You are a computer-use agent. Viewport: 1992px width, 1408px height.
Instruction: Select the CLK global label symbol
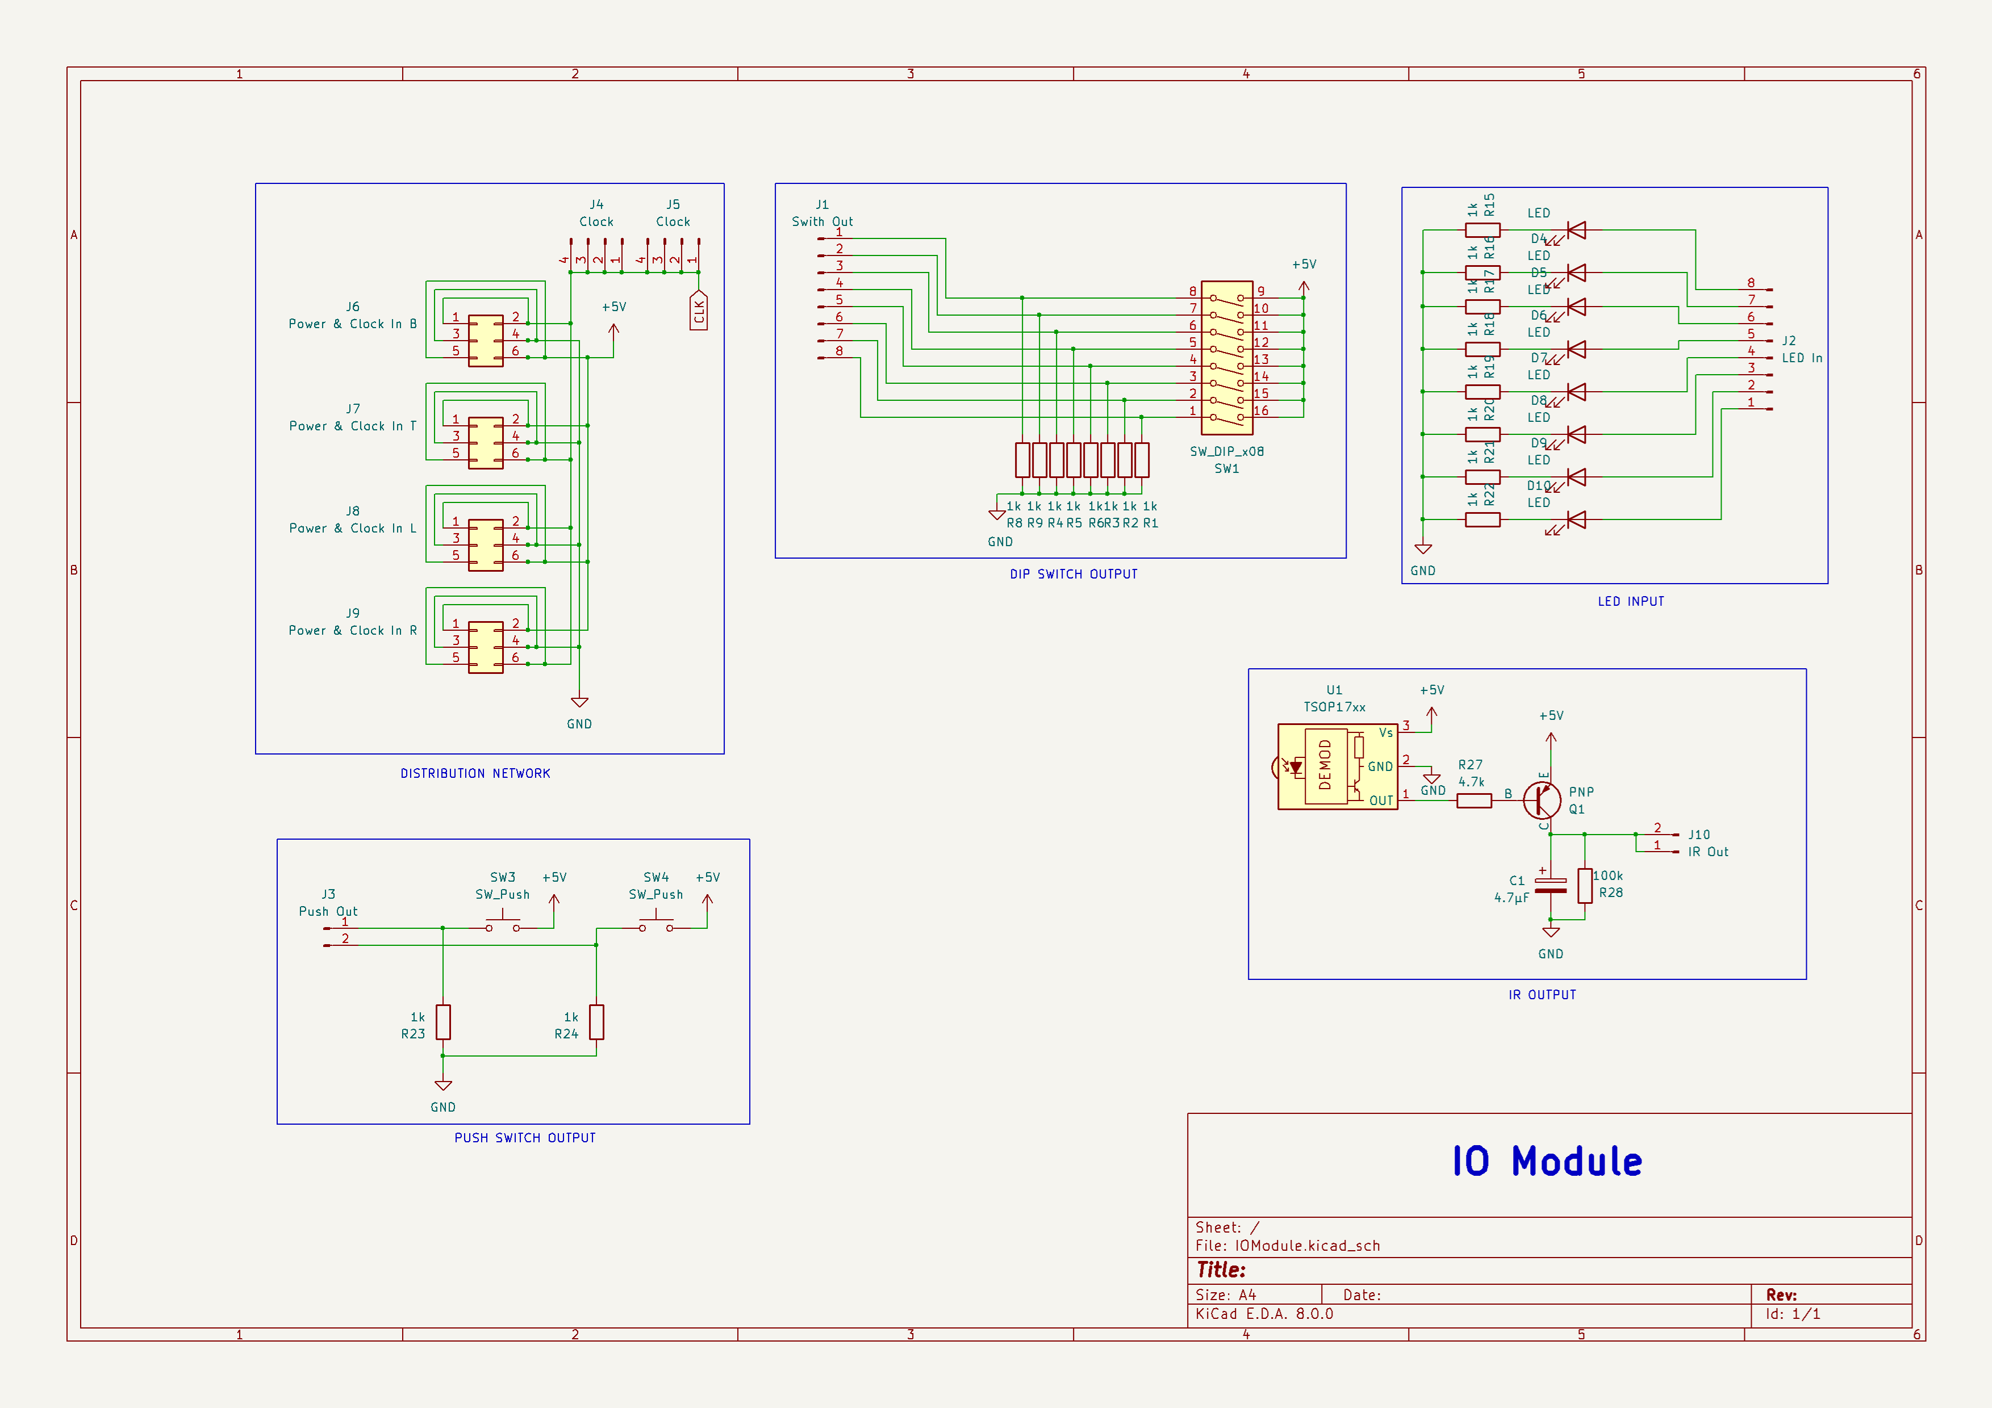click(x=699, y=311)
